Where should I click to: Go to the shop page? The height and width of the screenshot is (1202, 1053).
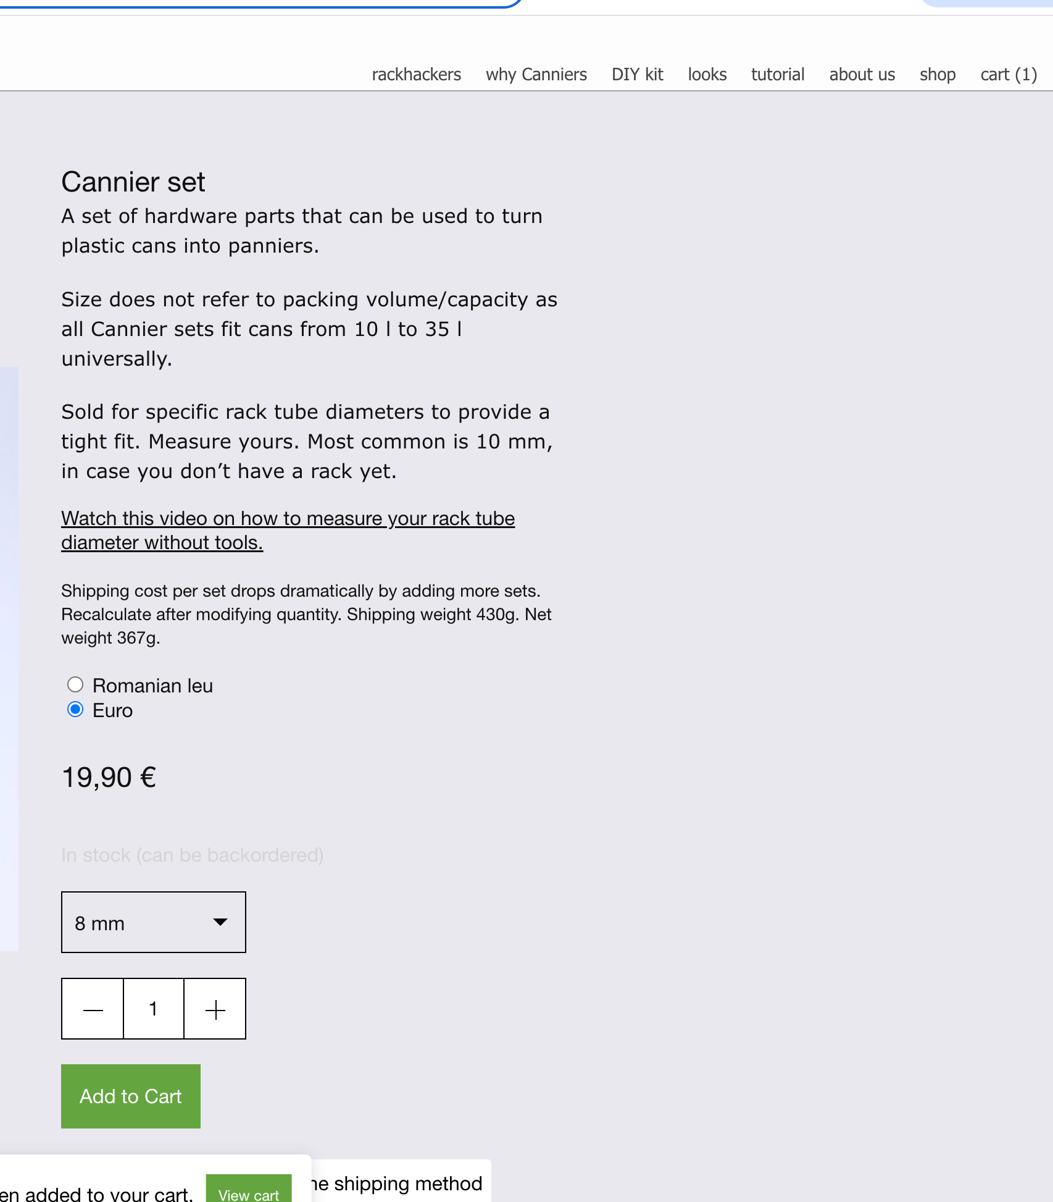pos(937,74)
